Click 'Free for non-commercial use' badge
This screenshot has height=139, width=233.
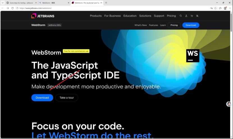pos(76,51)
